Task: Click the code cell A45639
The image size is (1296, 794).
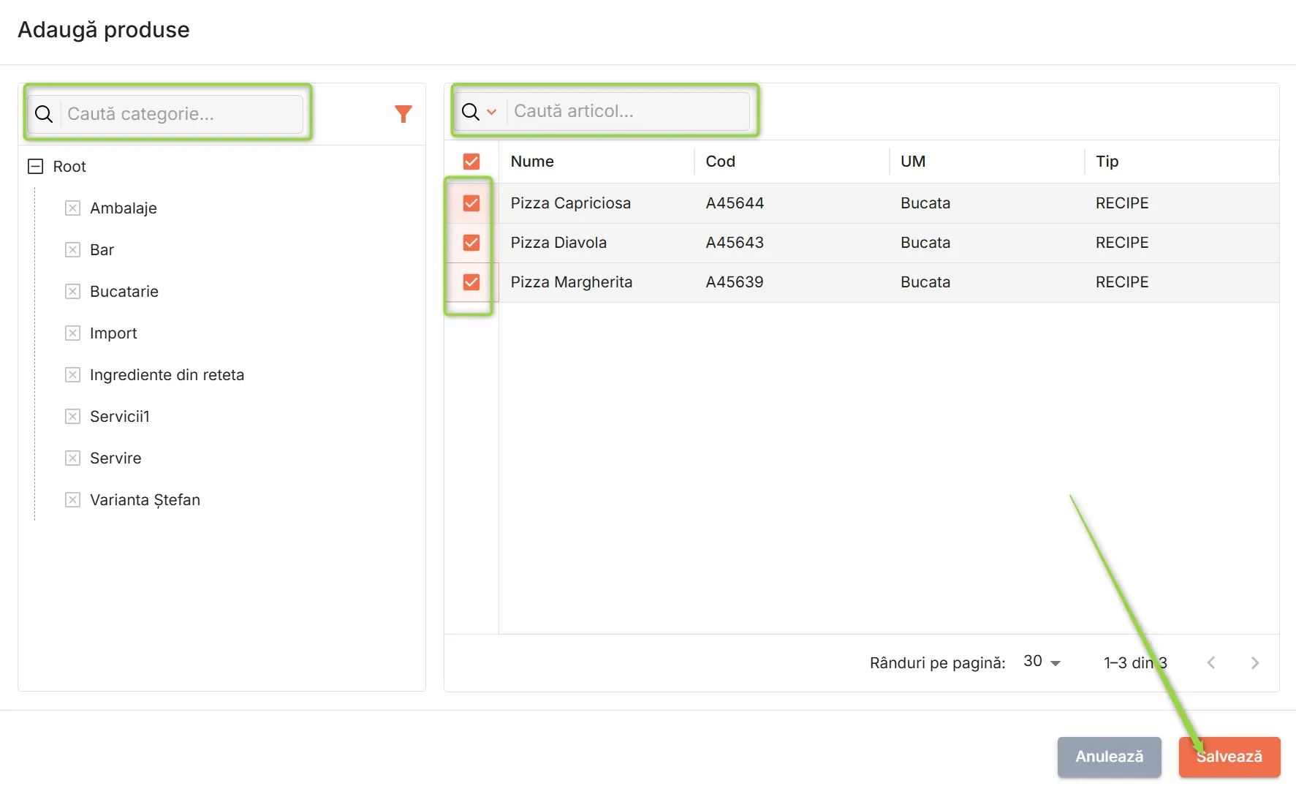Action: click(x=735, y=282)
